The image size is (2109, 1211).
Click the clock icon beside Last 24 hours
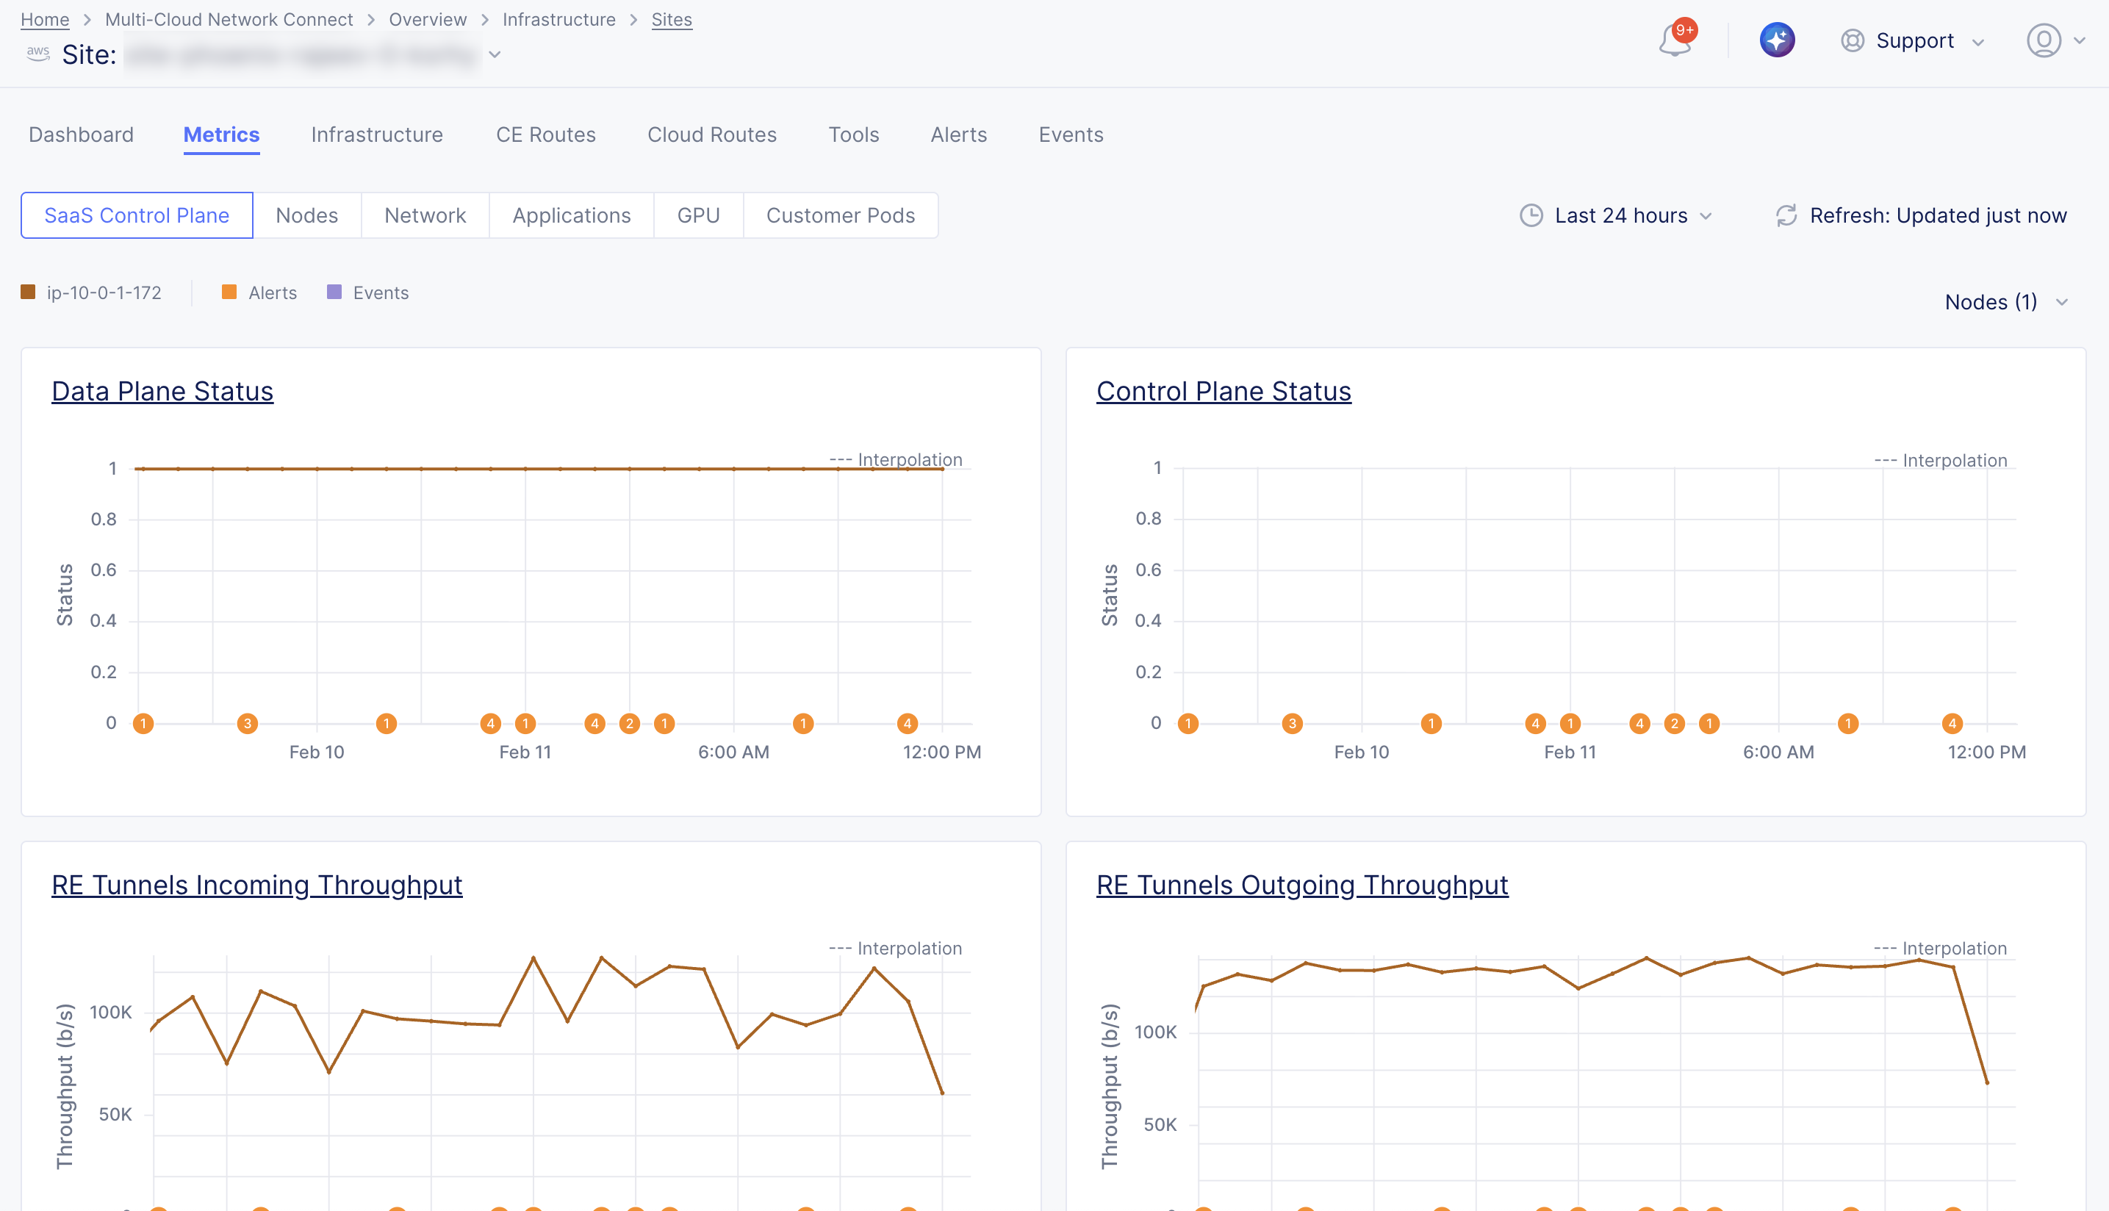coord(1532,215)
